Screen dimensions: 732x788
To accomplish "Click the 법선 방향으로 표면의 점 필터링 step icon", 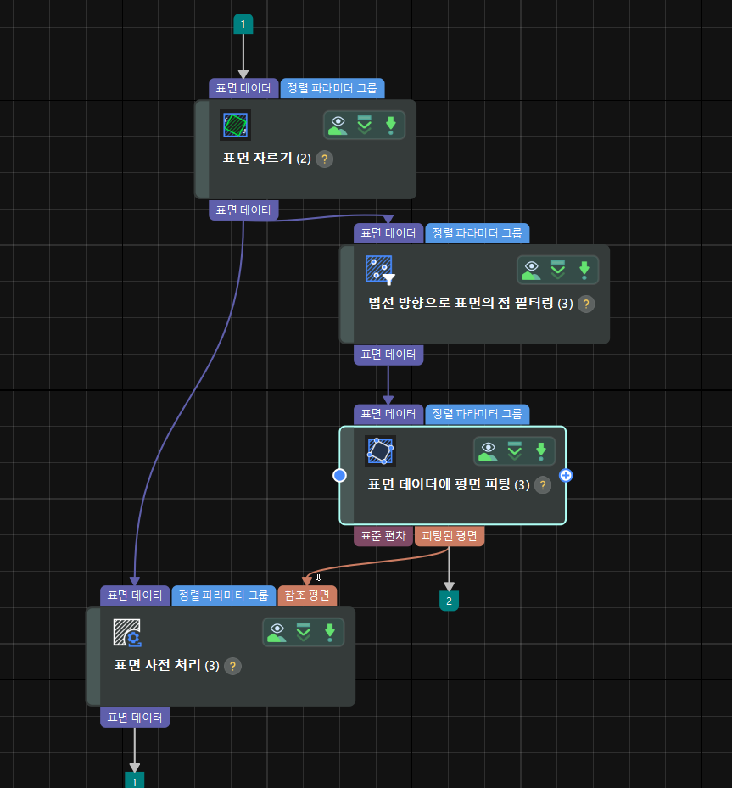I will coord(380,270).
